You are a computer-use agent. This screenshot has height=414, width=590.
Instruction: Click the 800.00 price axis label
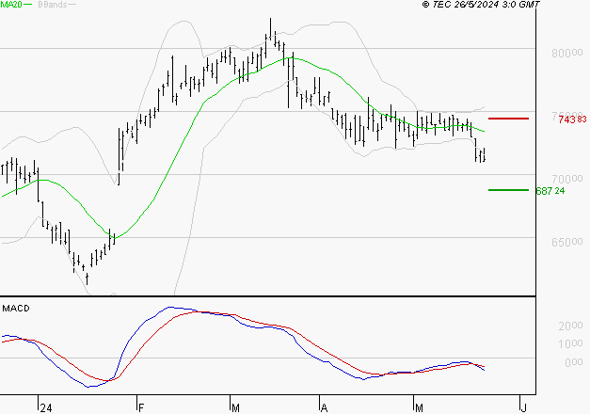tap(567, 54)
